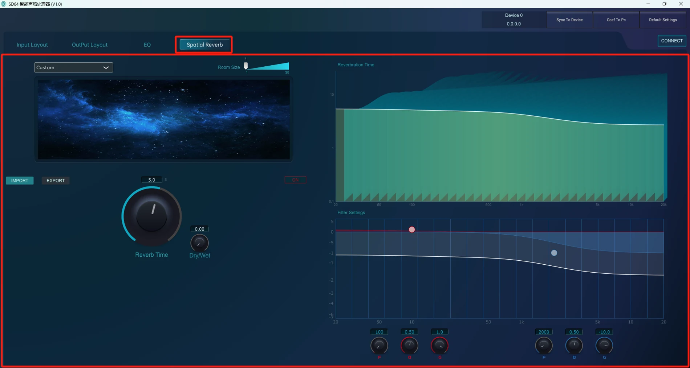
Task: Select the red filter node on graph
Action: coord(411,230)
